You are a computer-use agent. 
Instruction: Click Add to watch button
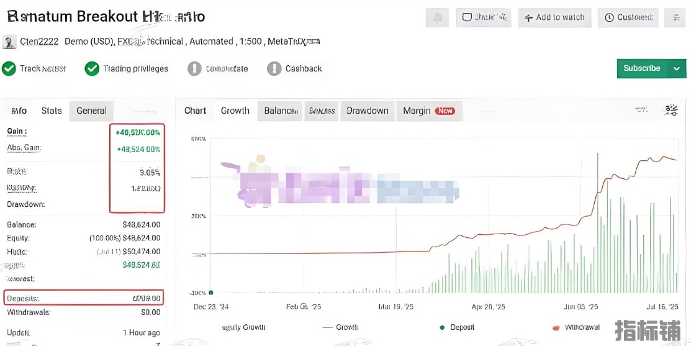pyautogui.click(x=554, y=18)
